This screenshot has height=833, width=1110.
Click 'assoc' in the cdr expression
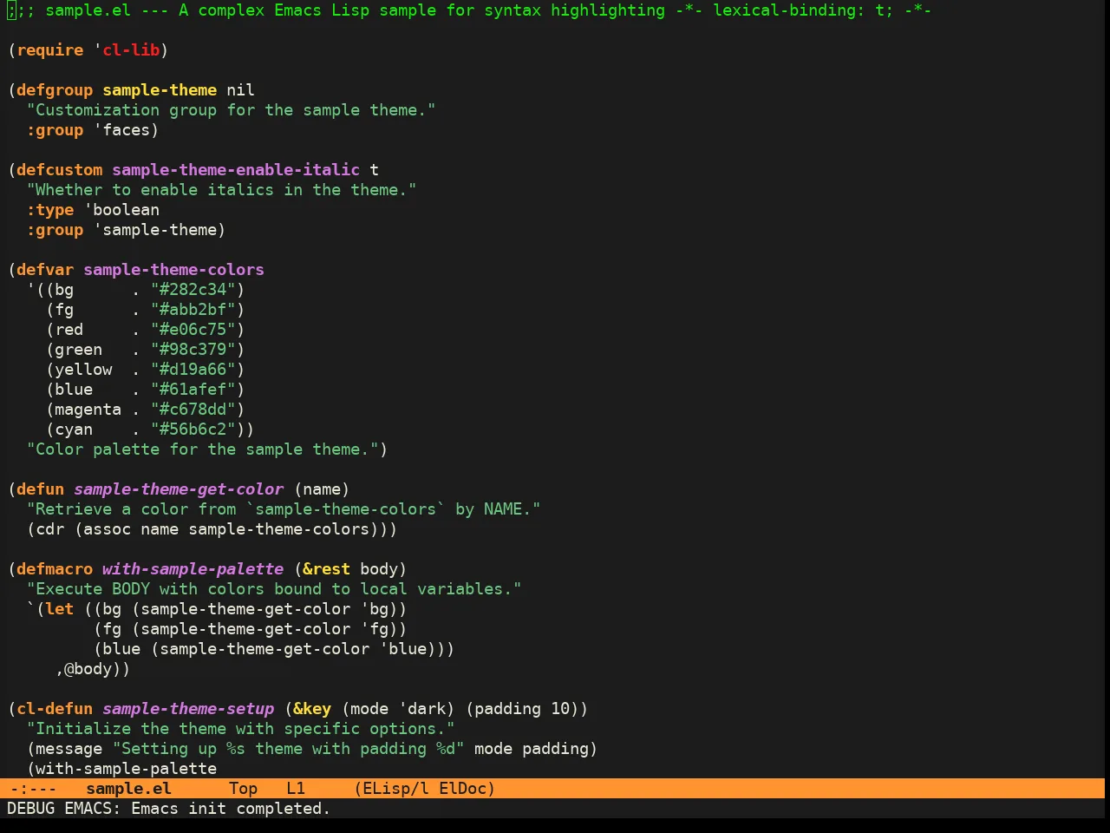(x=108, y=529)
